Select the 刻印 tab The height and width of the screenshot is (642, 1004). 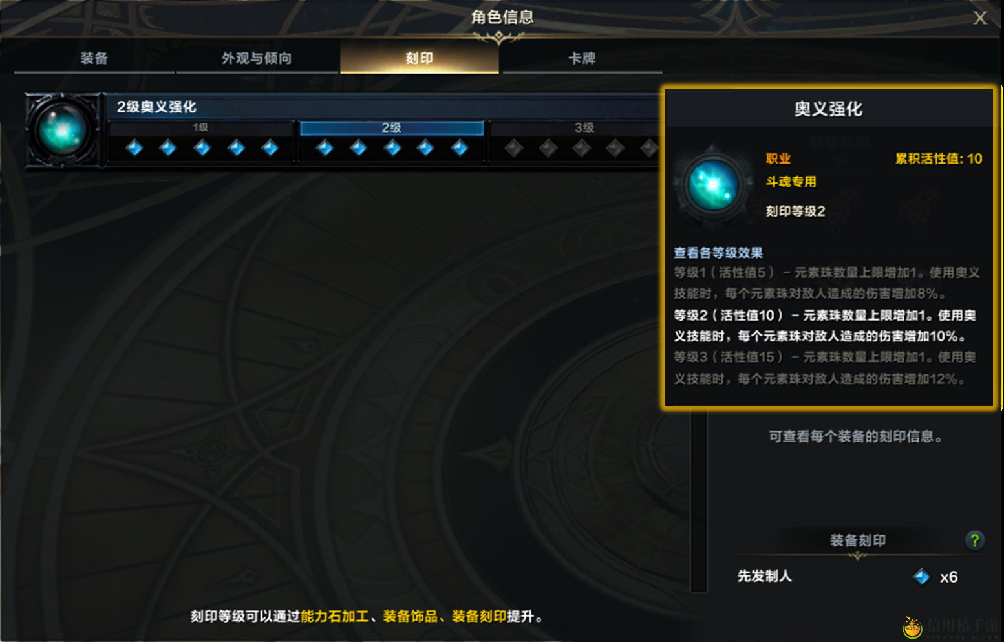click(x=420, y=58)
